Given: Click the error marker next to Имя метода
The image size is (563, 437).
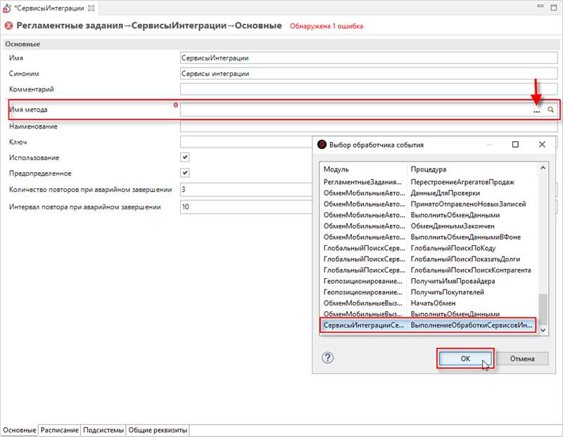Looking at the screenshot, I should (175, 105).
